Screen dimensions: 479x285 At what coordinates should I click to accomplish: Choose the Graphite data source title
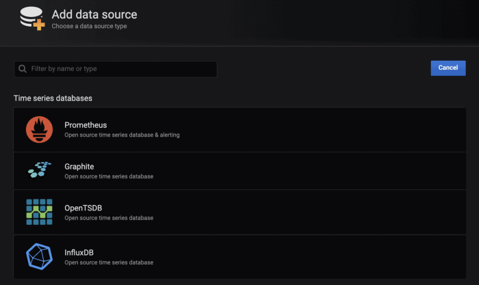pos(79,167)
